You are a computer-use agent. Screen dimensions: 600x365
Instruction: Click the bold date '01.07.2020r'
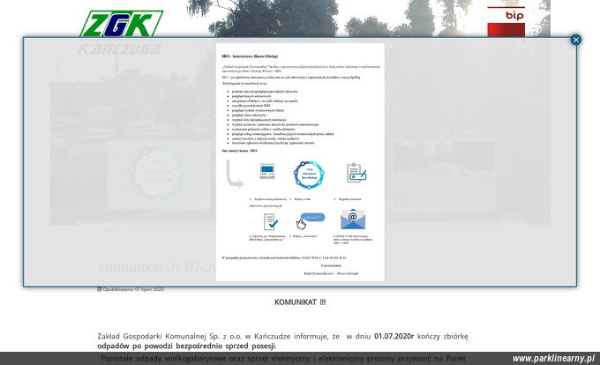click(394, 336)
